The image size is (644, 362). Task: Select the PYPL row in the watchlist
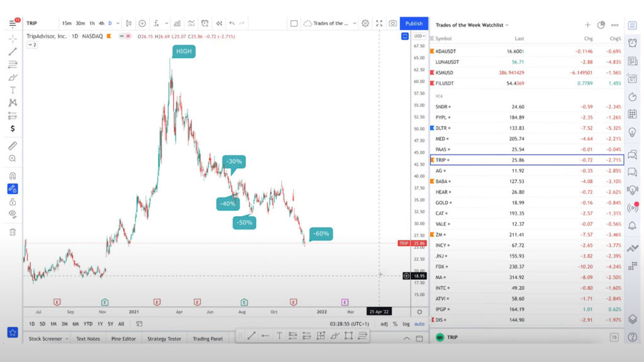pos(527,118)
